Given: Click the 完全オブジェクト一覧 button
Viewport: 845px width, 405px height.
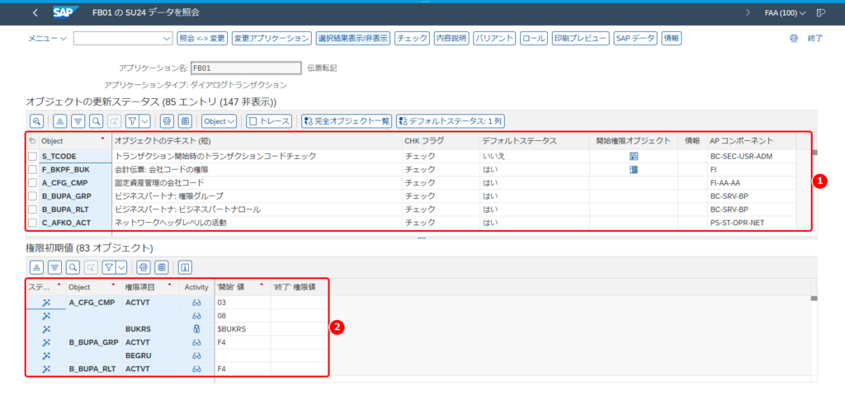Looking at the screenshot, I should pos(347,121).
